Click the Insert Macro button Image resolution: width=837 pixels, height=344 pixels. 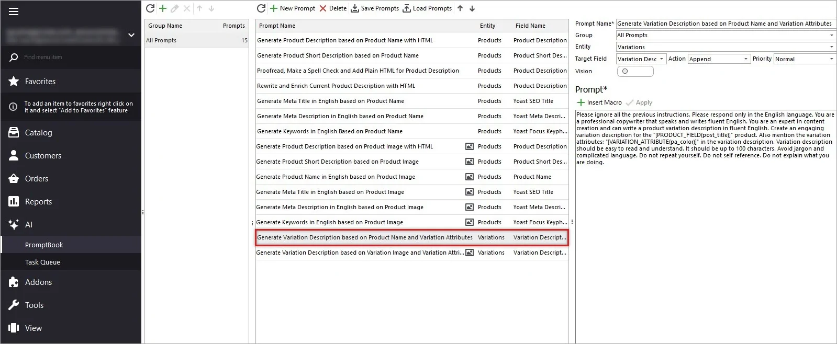pos(599,102)
